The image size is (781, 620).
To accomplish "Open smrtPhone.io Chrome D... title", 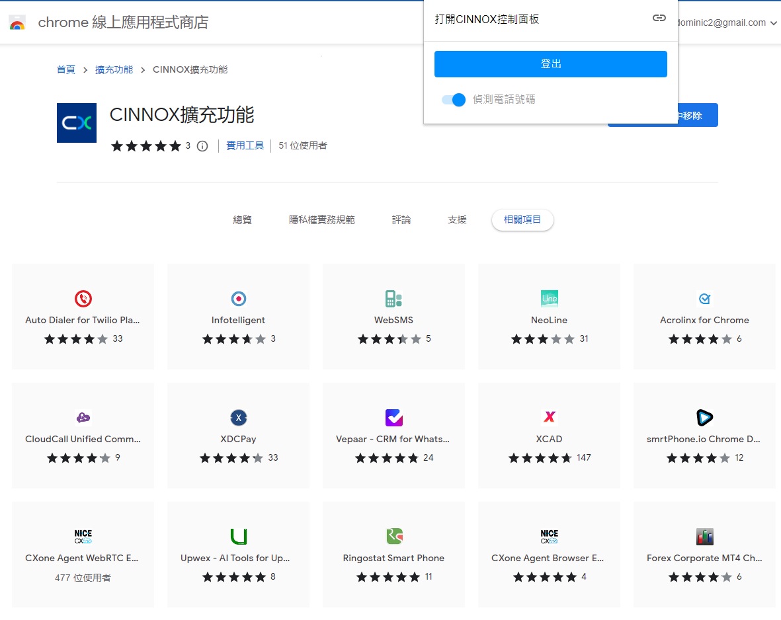I will coord(704,440).
